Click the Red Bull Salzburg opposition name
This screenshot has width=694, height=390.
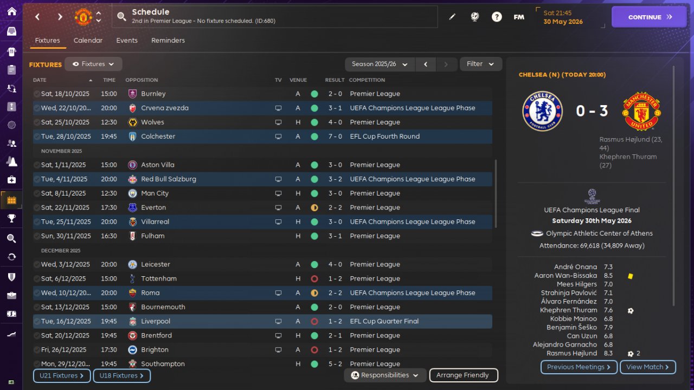169,179
